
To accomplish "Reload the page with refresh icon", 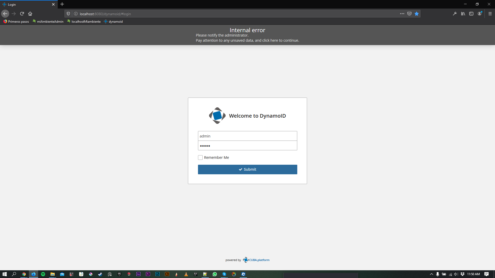I will 22,14.
